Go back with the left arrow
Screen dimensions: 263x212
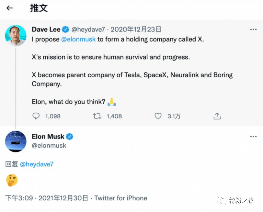tap(10, 8)
